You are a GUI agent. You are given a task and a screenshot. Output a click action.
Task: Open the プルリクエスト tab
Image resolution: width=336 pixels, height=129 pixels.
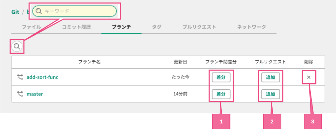[199, 27]
